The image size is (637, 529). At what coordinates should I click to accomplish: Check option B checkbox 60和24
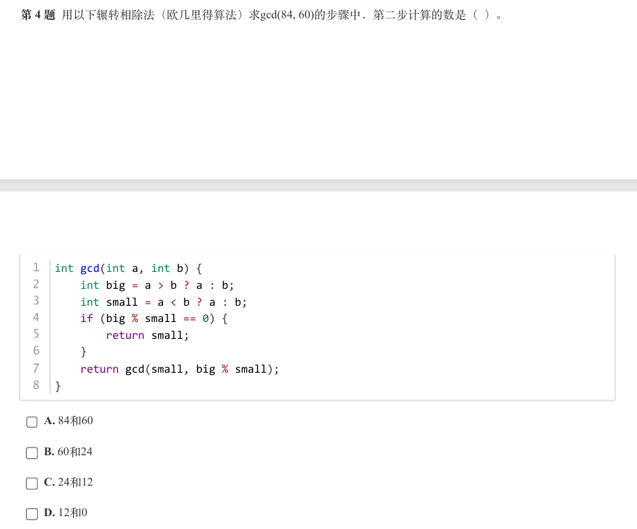click(32, 453)
